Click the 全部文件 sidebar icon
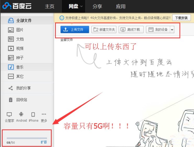This screenshot has height=147, width=194. (11, 21)
